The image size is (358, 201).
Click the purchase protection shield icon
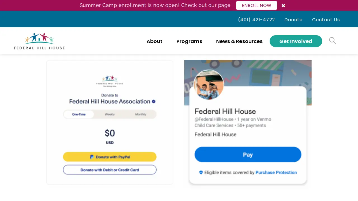201,173
